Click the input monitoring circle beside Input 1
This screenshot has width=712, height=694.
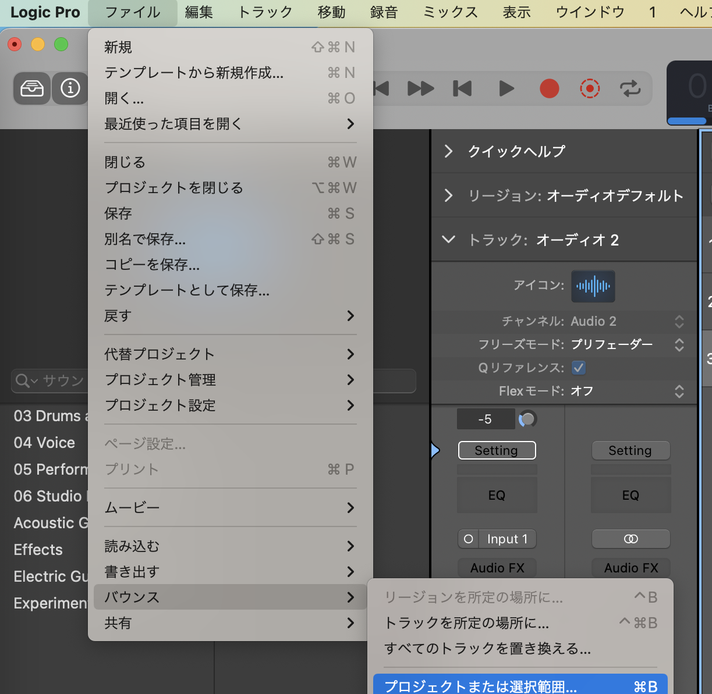468,539
